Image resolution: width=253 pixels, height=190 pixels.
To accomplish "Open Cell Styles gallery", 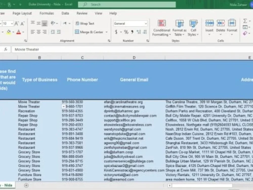I will coord(193,28).
